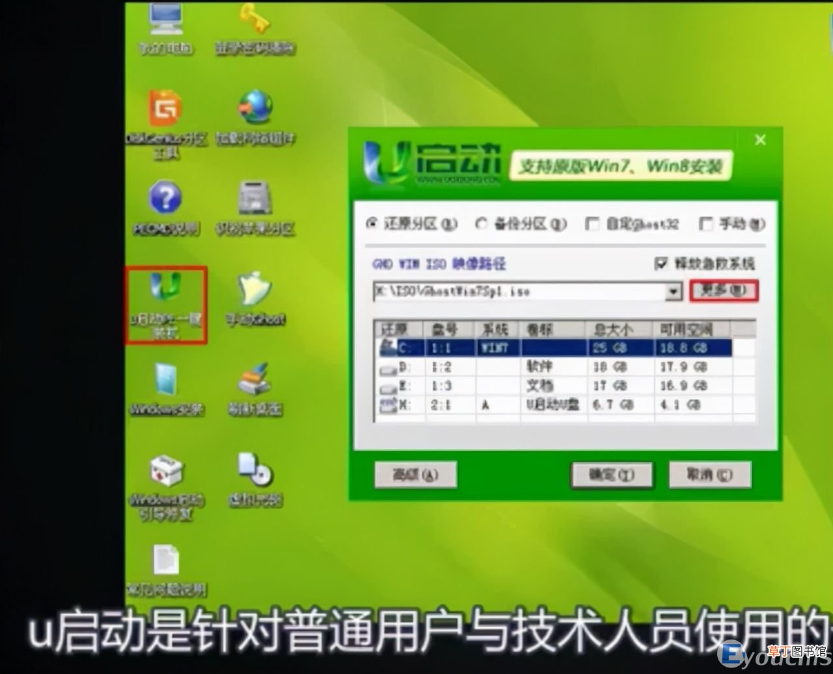
Task: Click the 盘号 column header
Action: (450, 329)
